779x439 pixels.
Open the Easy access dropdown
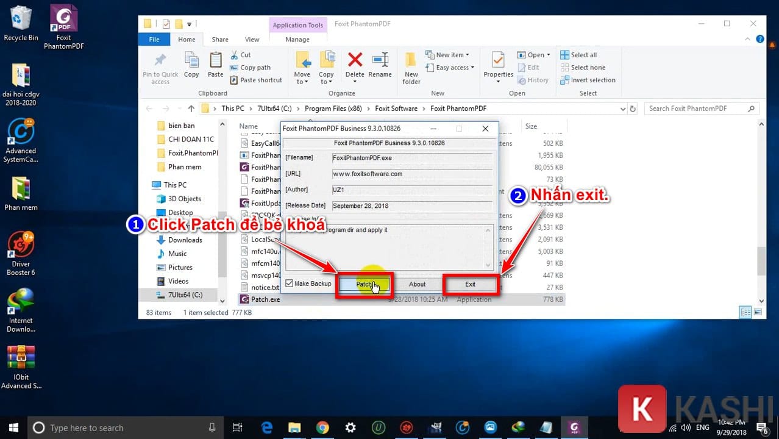point(452,68)
